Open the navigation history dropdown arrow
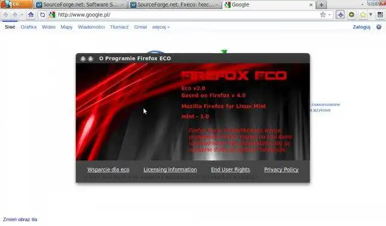 pyautogui.click(x=22, y=15)
